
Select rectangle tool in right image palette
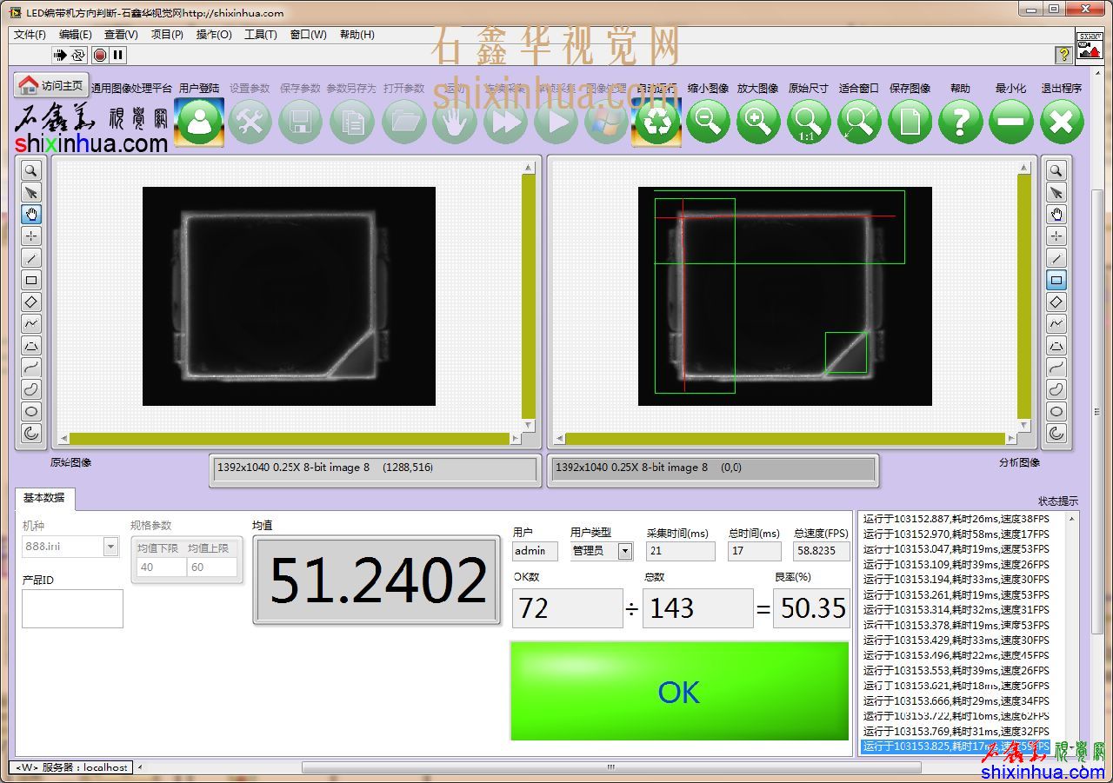[1056, 280]
